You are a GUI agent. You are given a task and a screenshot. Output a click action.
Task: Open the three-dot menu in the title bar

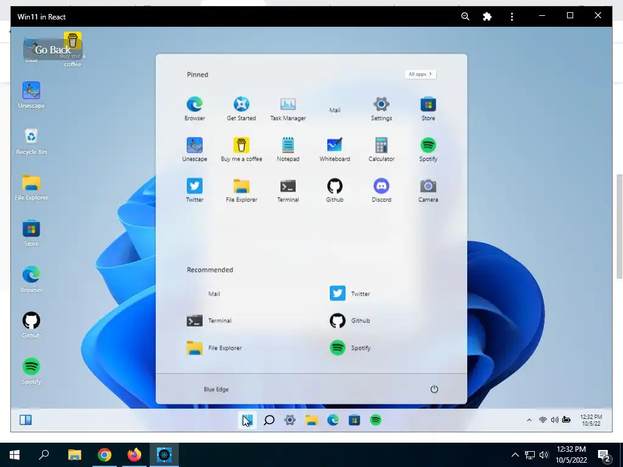click(512, 16)
